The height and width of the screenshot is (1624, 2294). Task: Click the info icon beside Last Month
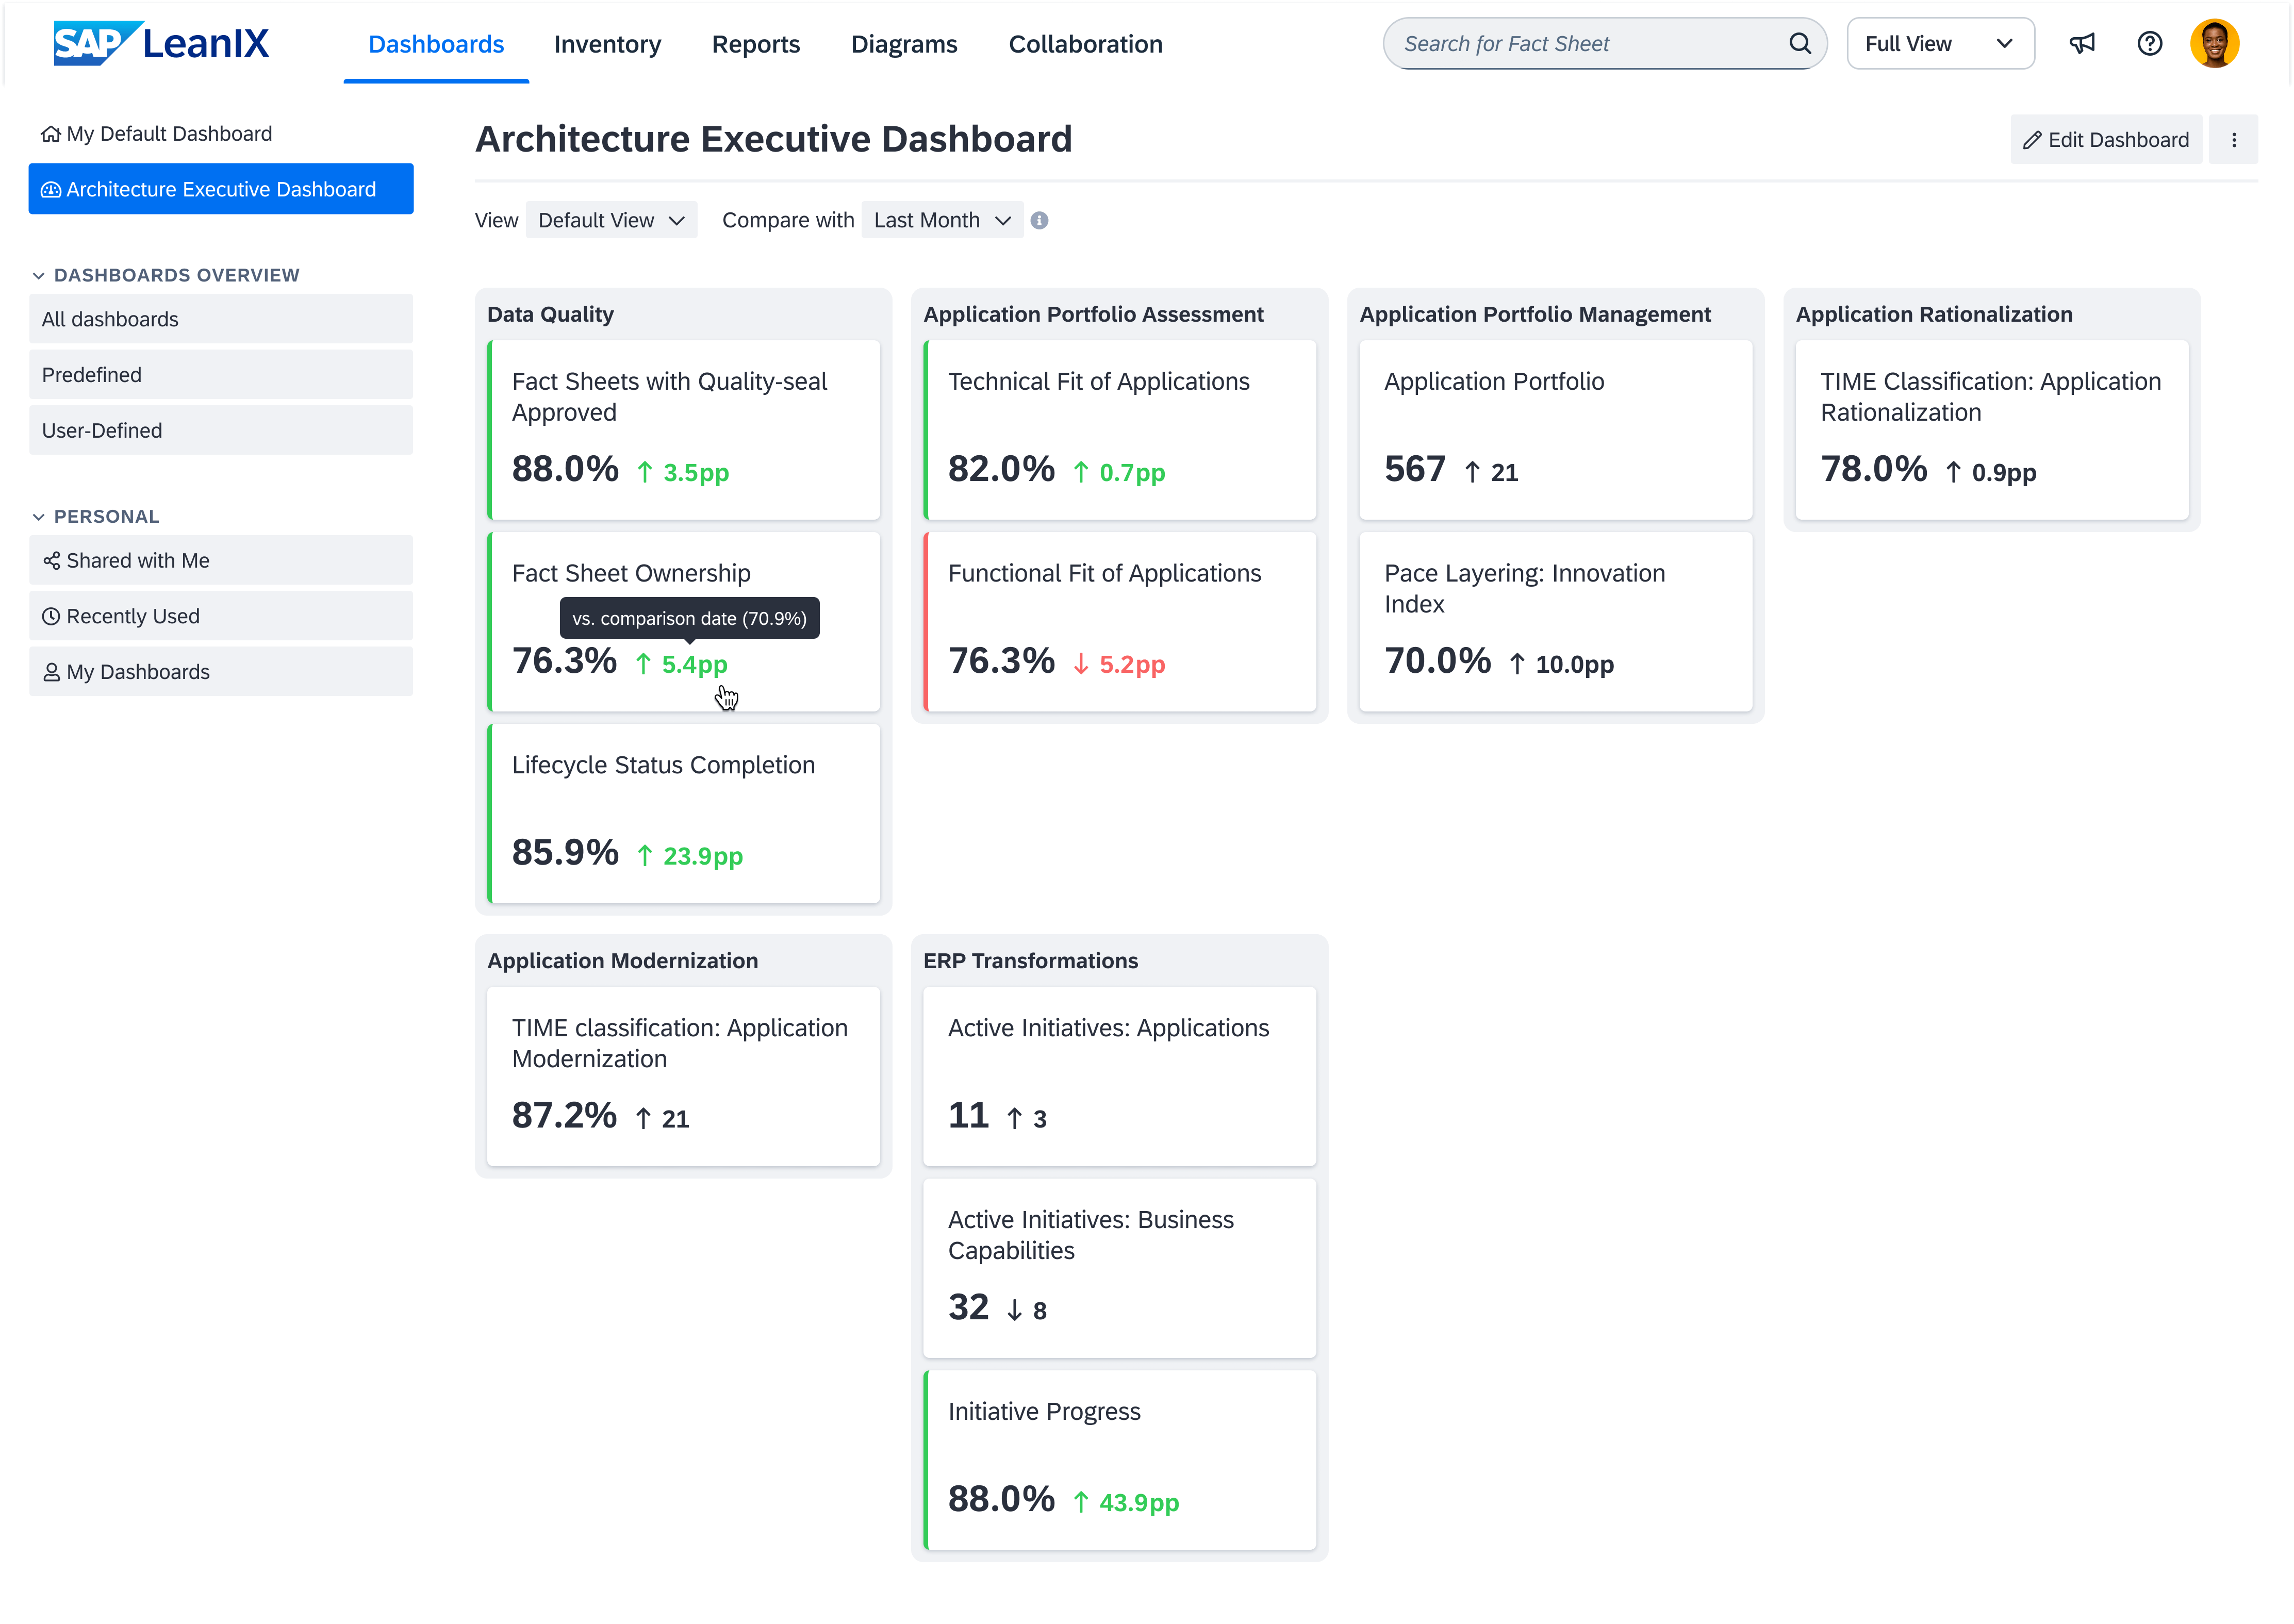tap(1039, 220)
